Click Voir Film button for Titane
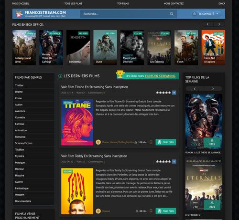239x220 pixels. coord(166,142)
